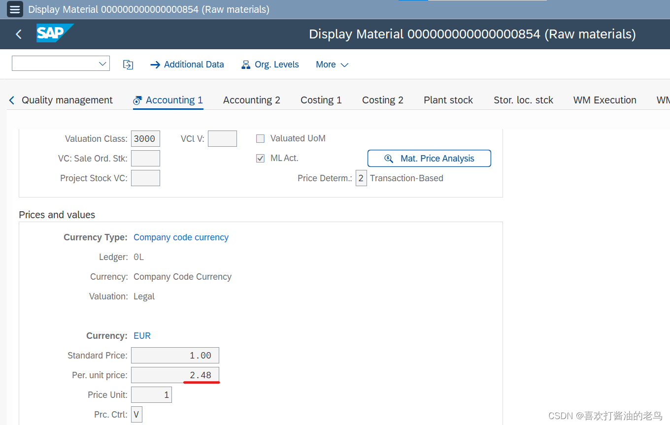Open Org. Levels

pos(270,65)
